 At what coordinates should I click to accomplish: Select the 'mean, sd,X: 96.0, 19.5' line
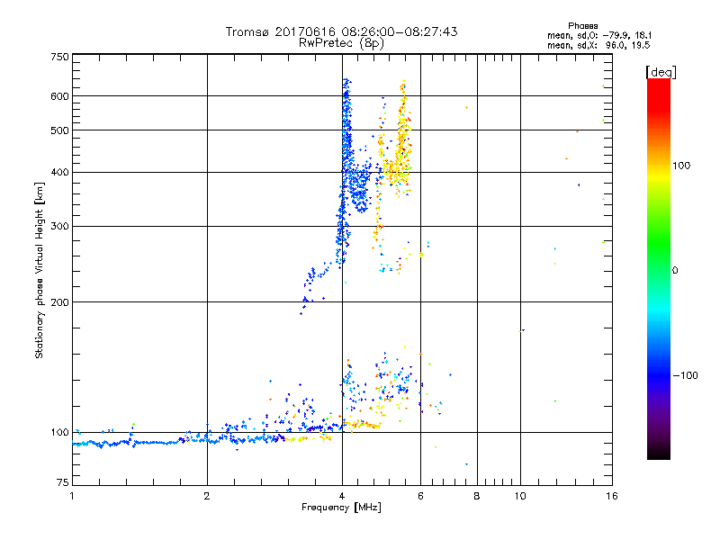[x=598, y=46]
